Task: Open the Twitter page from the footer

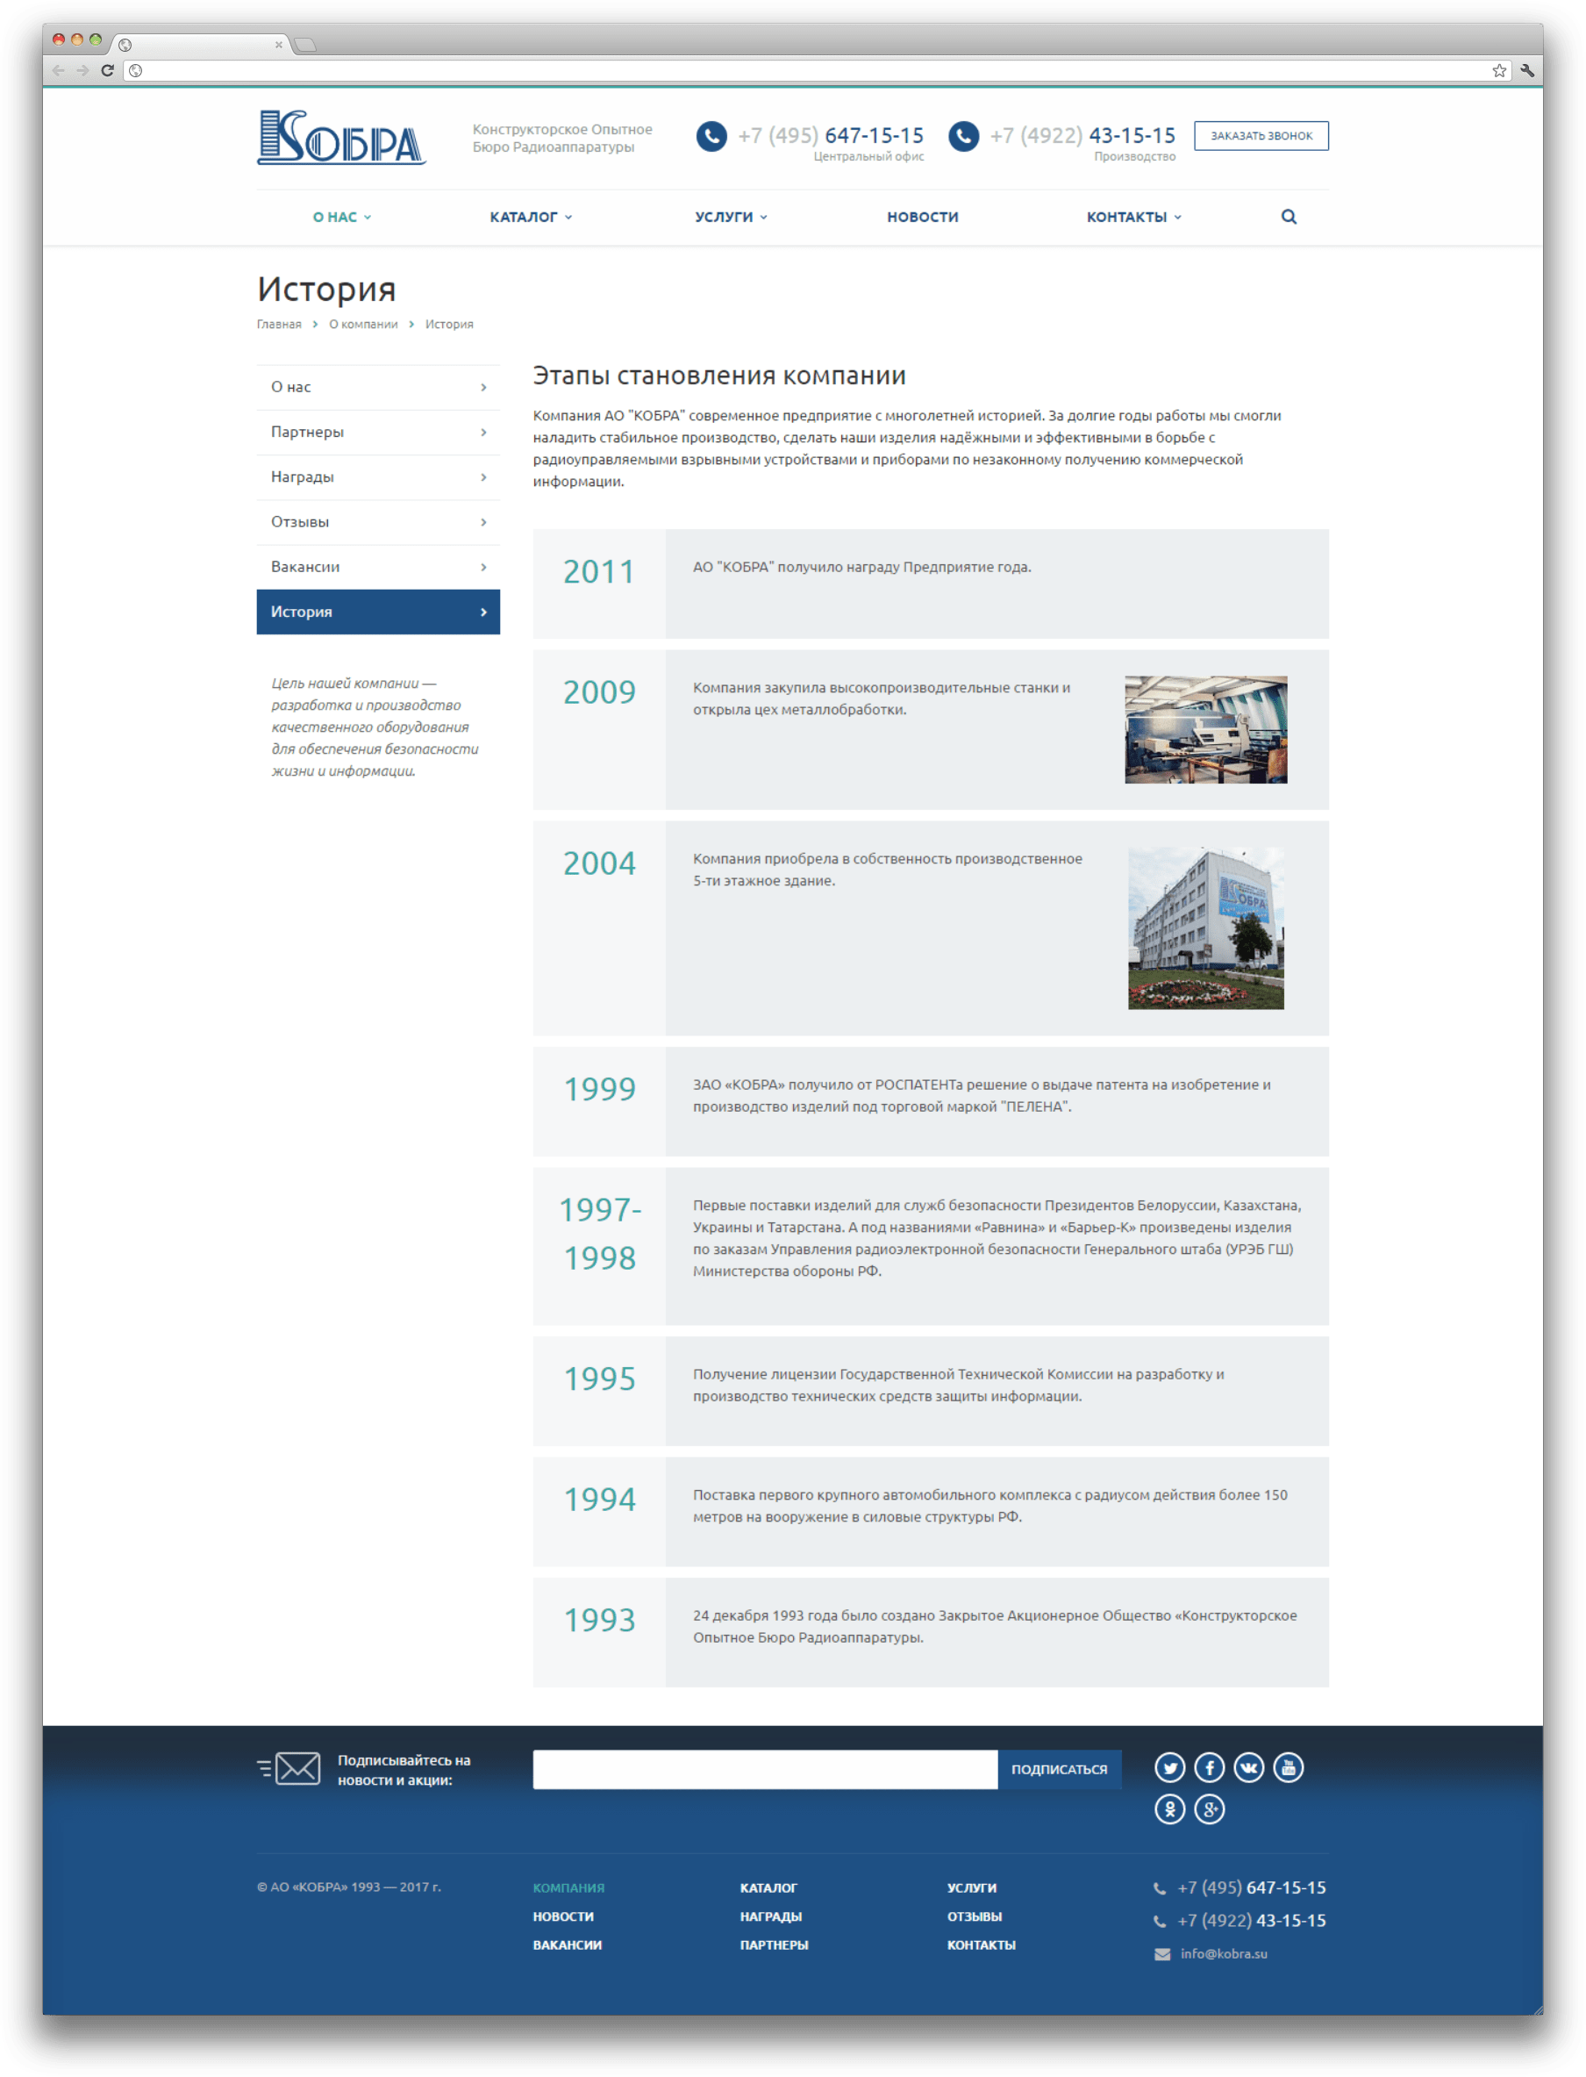Action: 1169,1767
